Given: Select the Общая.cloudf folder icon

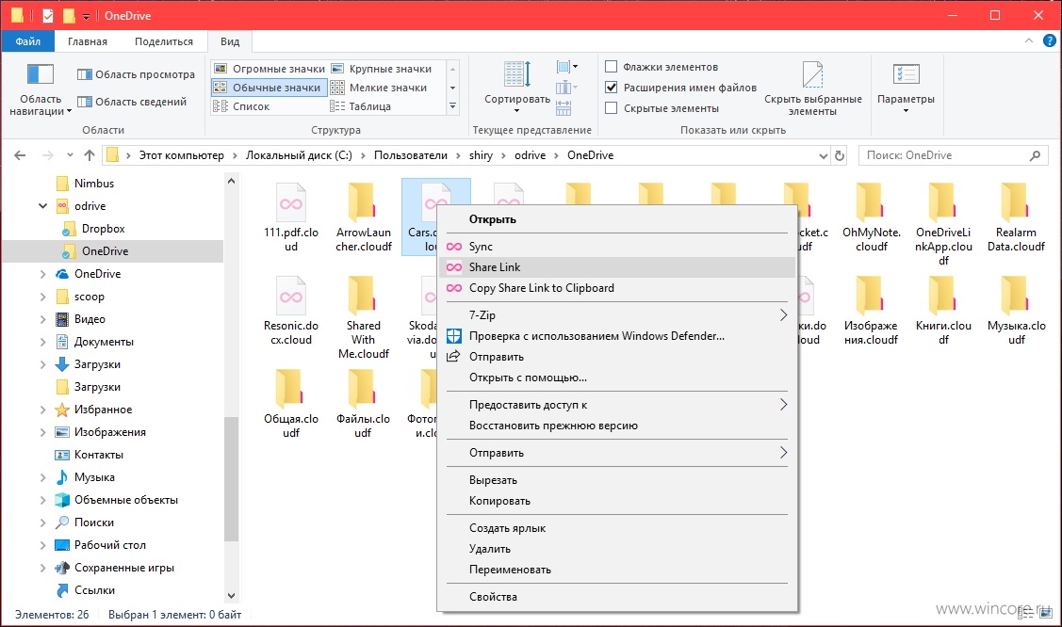Looking at the screenshot, I should pos(291,389).
